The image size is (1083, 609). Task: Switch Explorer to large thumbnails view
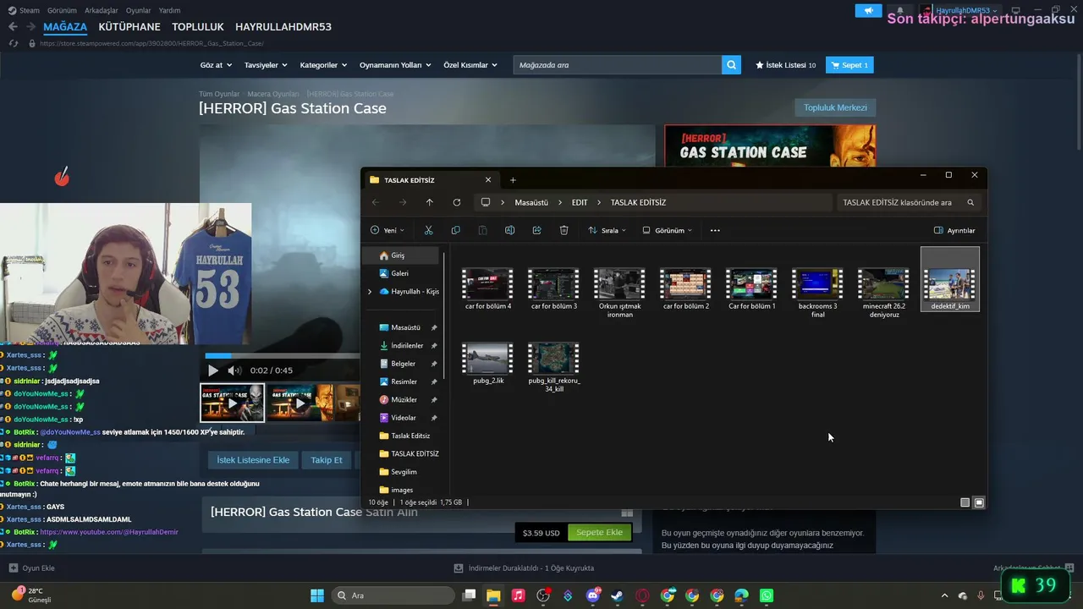point(979,502)
